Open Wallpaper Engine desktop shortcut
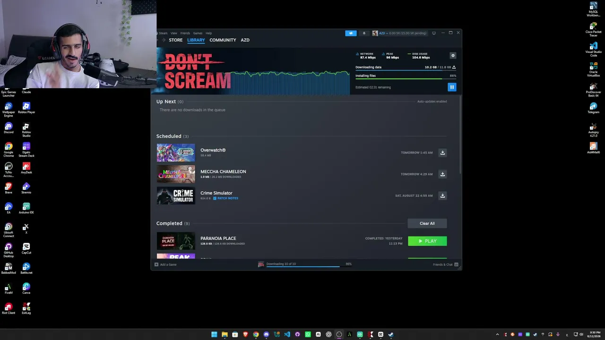 tap(9, 108)
